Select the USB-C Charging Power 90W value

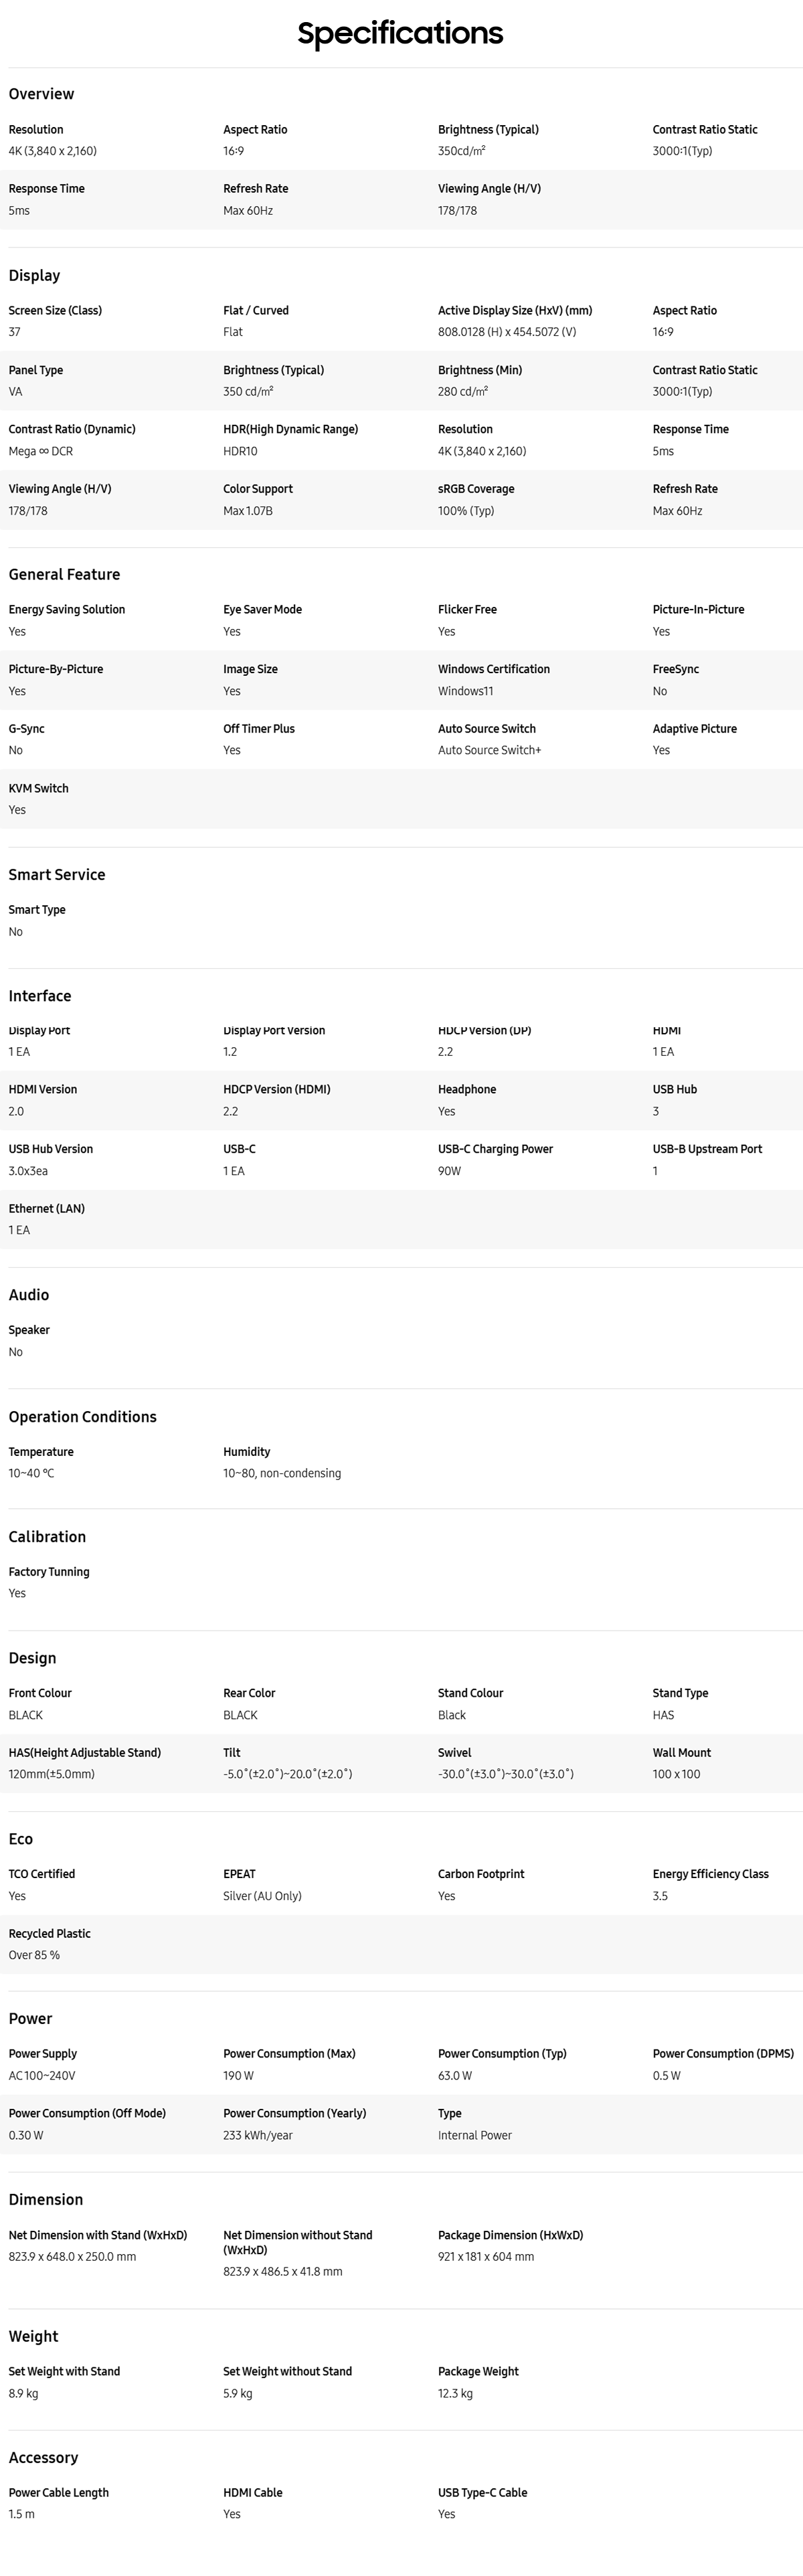tap(449, 1171)
